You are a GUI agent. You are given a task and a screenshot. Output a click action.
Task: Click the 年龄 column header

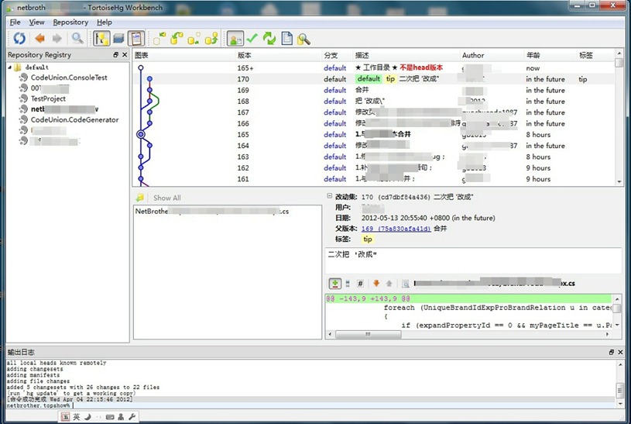pyautogui.click(x=550, y=55)
